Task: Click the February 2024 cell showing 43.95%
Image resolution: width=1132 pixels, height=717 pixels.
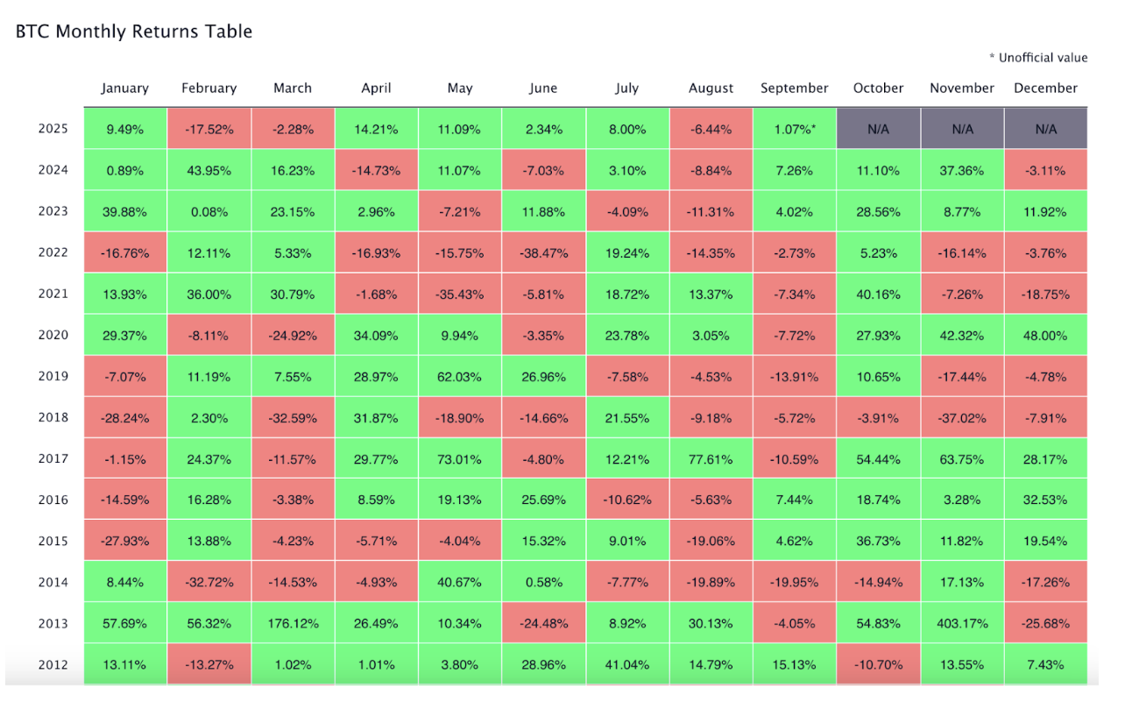Action: point(209,170)
